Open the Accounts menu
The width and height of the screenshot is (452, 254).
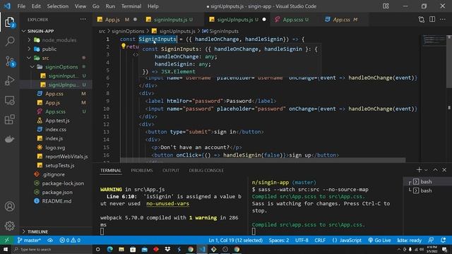coord(10,206)
